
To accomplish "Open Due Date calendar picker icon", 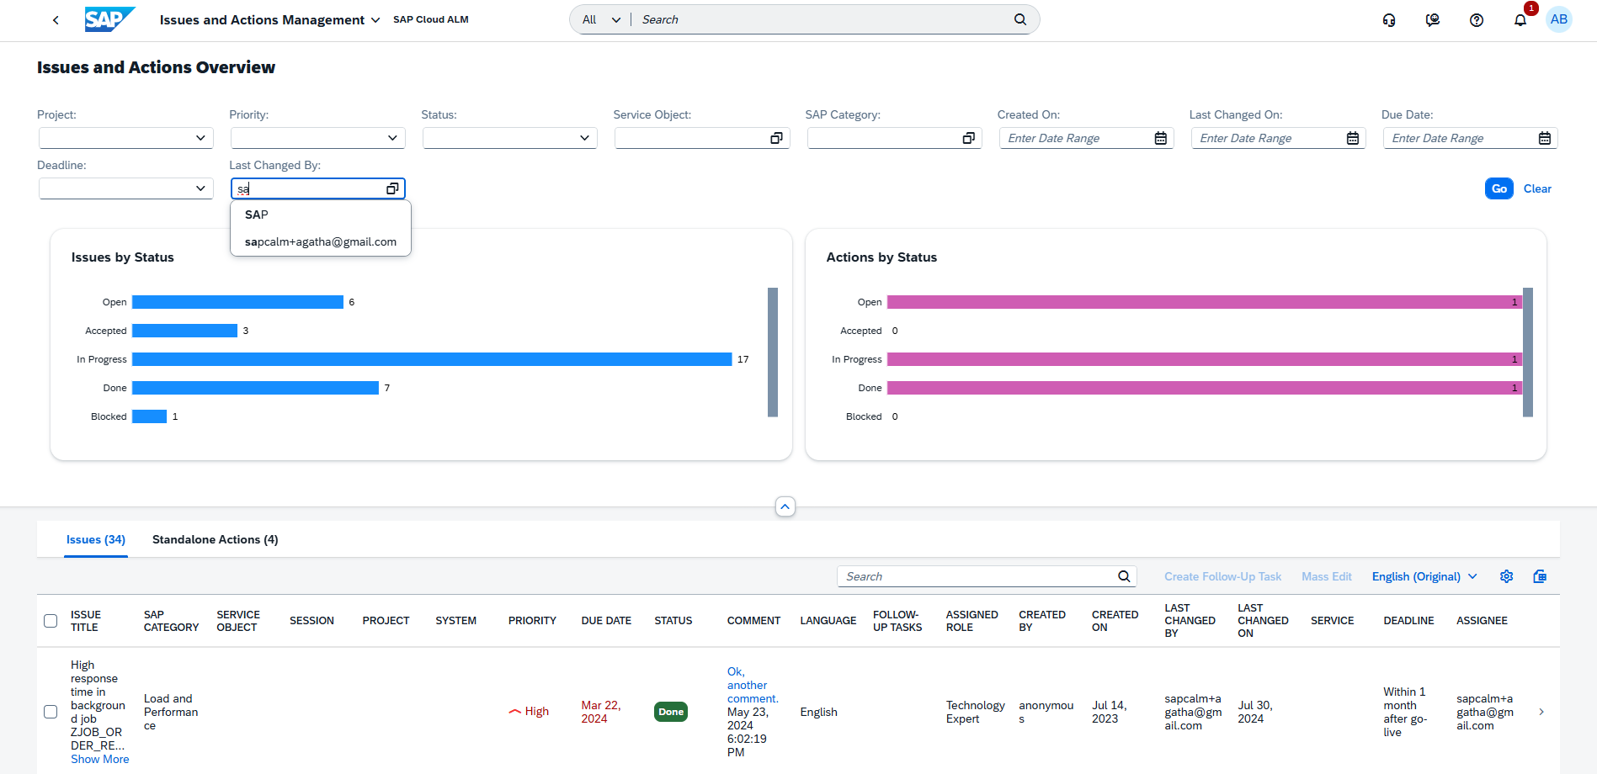I will click(x=1544, y=138).
